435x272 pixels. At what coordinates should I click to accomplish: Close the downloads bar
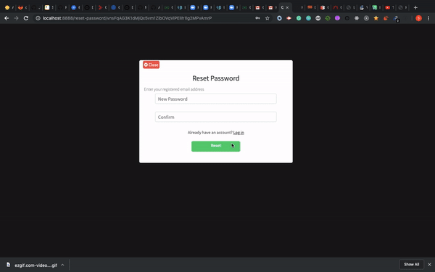[429, 265]
